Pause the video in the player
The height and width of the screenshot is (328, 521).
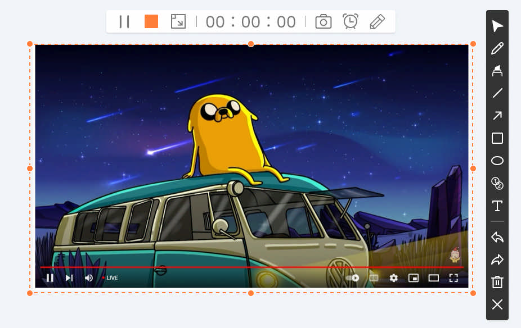click(x=50, y=278)
